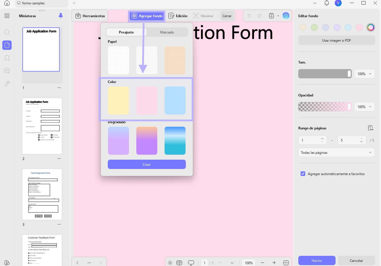381x266 pixels.
Task: Open the Tam. percentage dropdown
Action: pyautogui.click(x=365, y=74)
